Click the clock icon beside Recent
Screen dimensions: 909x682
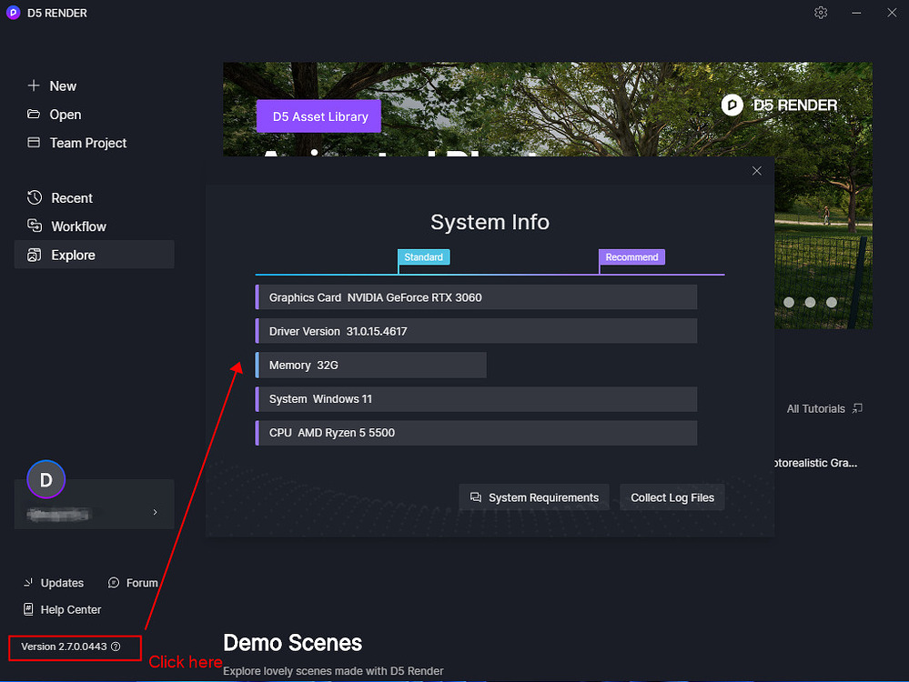[x=35, y=197]
